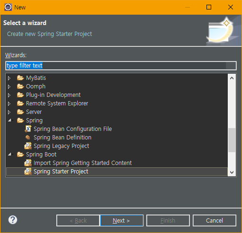The width and height of the screenshot is (242, 233).
Task: Collapse the Spring Boot tree node
Action: [10, 155]
